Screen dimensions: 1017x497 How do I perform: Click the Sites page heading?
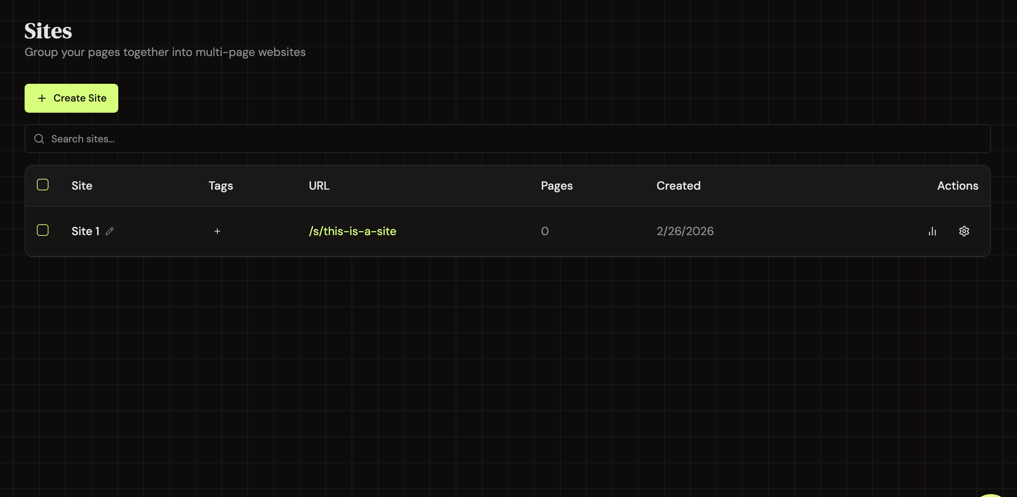[x=48, y=31]
